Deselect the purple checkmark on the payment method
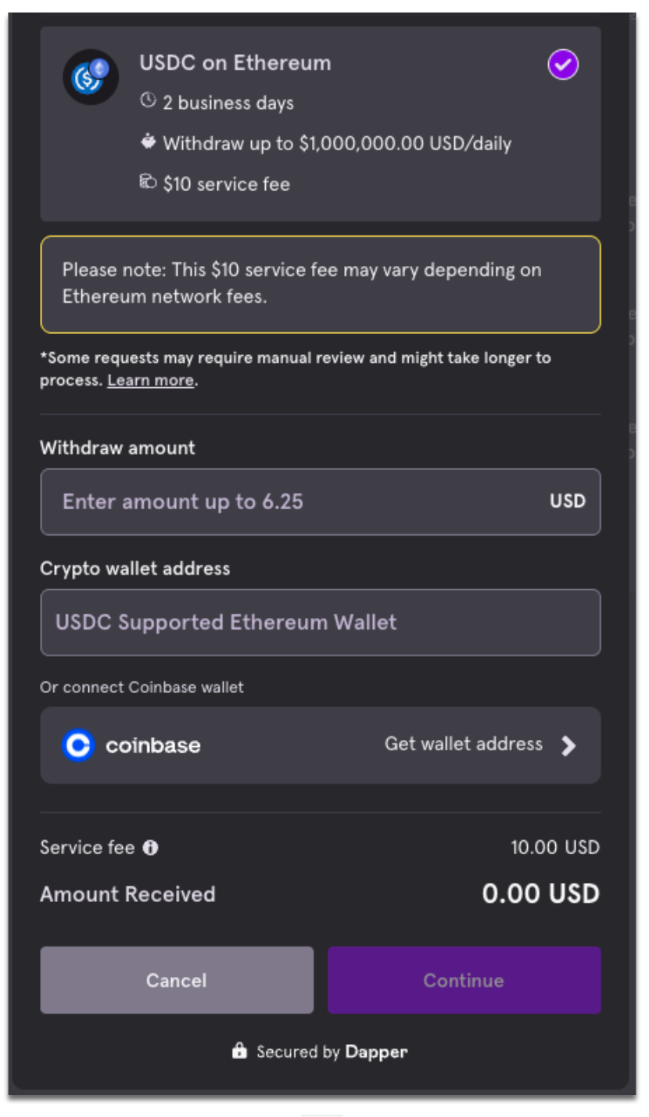649x1117 pixels. coord(562,64)
